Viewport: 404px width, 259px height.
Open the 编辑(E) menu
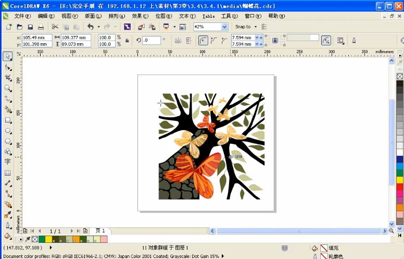[x=46, y=16]
